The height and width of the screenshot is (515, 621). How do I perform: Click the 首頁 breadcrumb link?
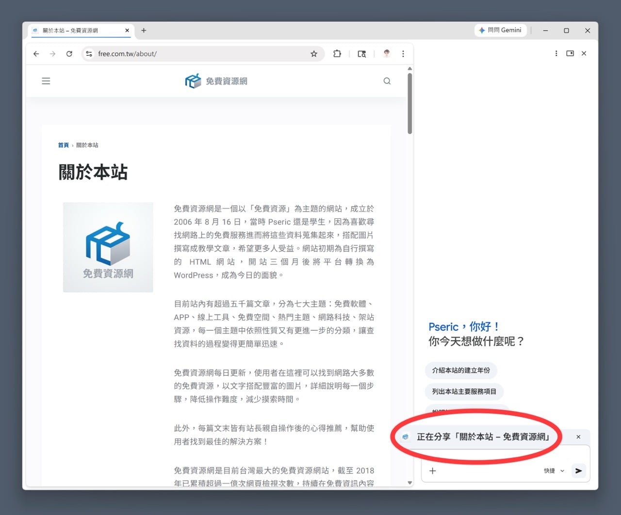(64, 145)
